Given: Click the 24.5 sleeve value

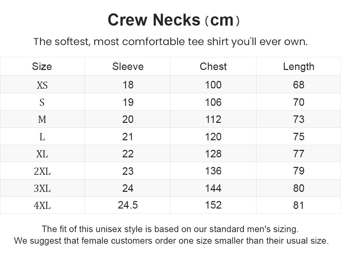Looking at the screenshot, I should [128, 205].
